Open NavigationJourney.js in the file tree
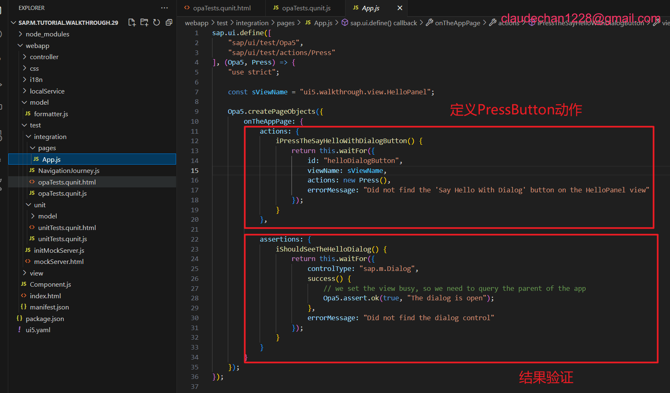This screenshot has width=670, height=393. (69, 170)
